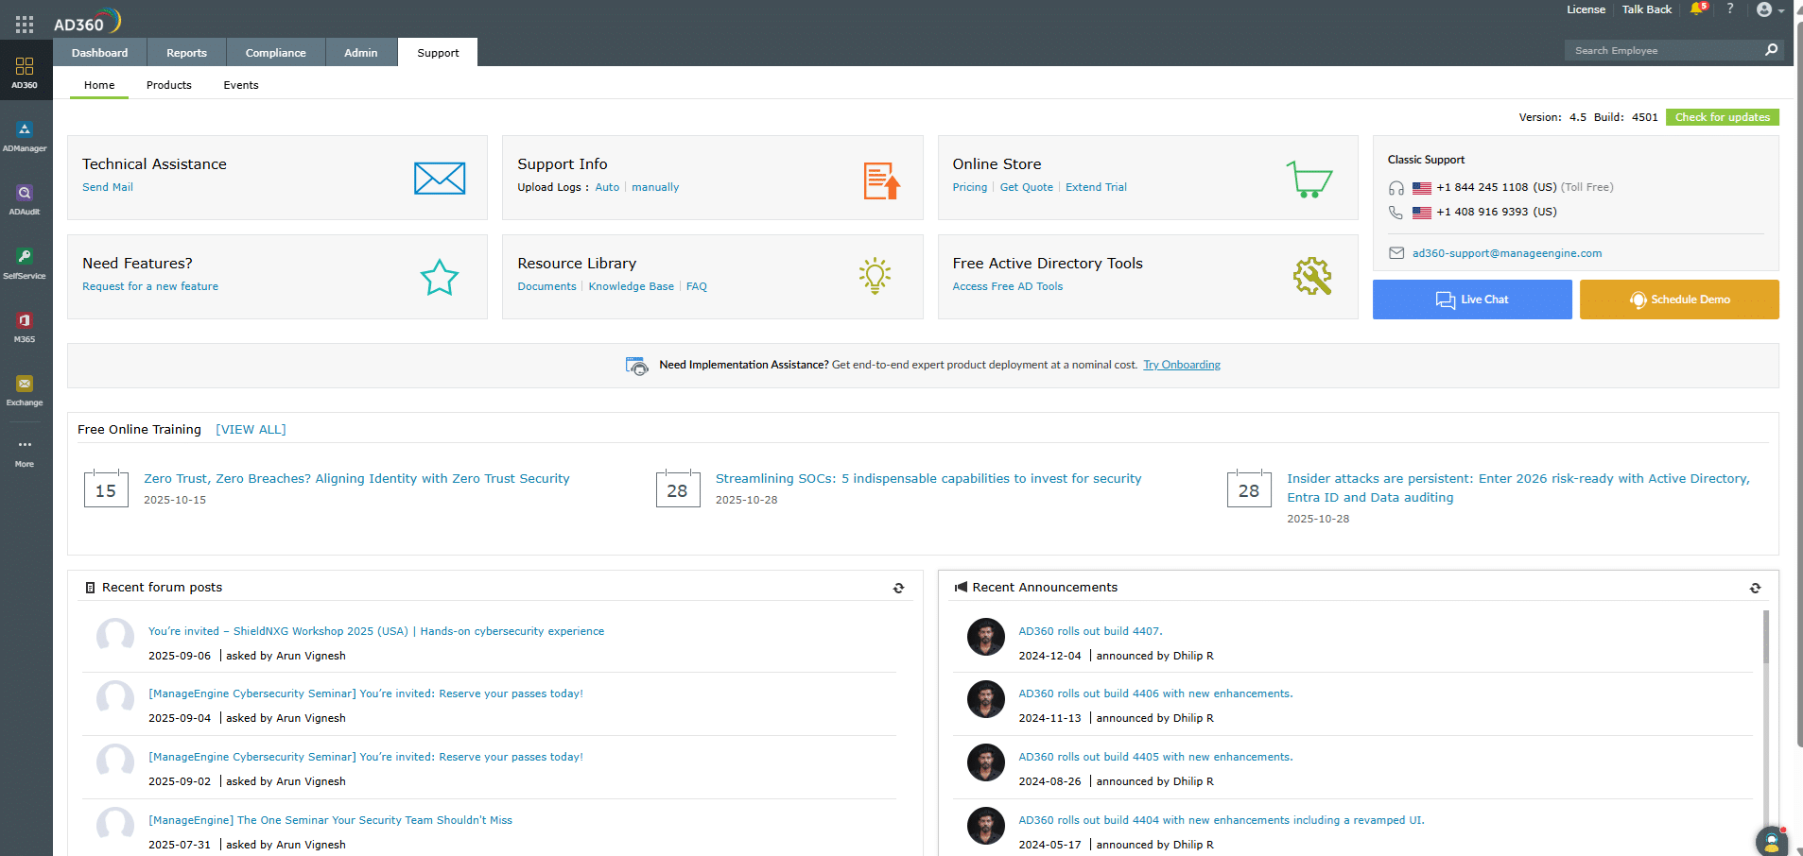Image resolution: width=1803 pixels, height=856 pixels.
Task: Click Access Free AD Tools link
Action: (1007, 286)
